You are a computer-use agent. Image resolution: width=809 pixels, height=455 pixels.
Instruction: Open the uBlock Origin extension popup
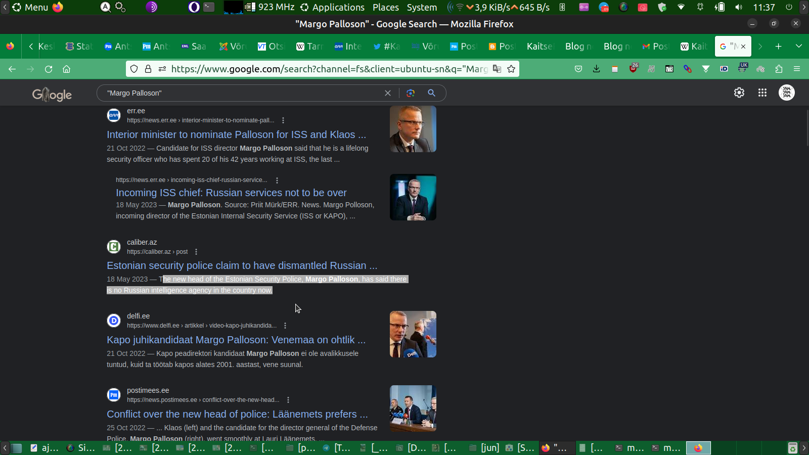pyautogui.click(x=633, y=69)
